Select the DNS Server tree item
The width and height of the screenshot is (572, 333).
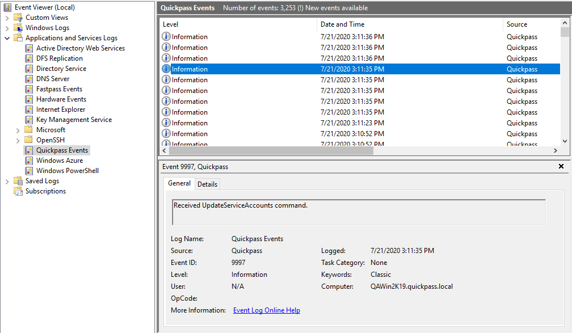click(x=53, y=79)
